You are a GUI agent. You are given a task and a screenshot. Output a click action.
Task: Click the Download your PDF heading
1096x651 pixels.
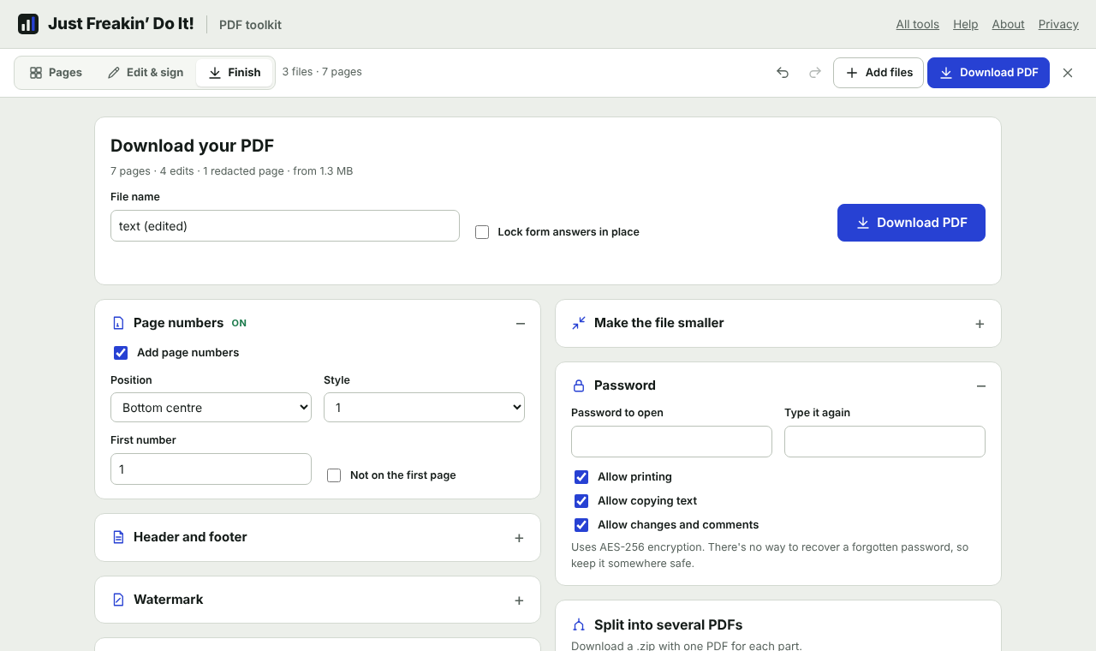(x=192, y=146)
